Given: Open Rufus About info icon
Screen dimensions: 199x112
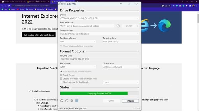Looking at the screenshot, I should coord(67,101).
